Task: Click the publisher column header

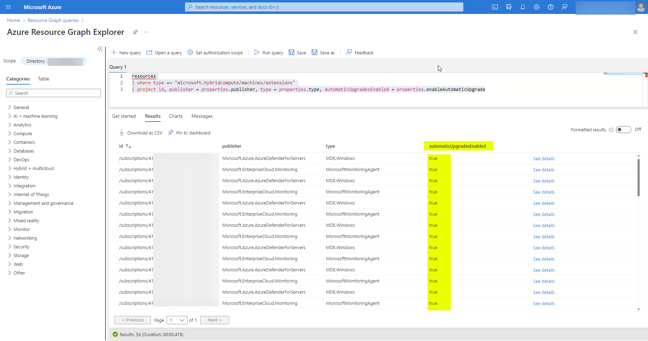Action: click(x=232, y=146)
